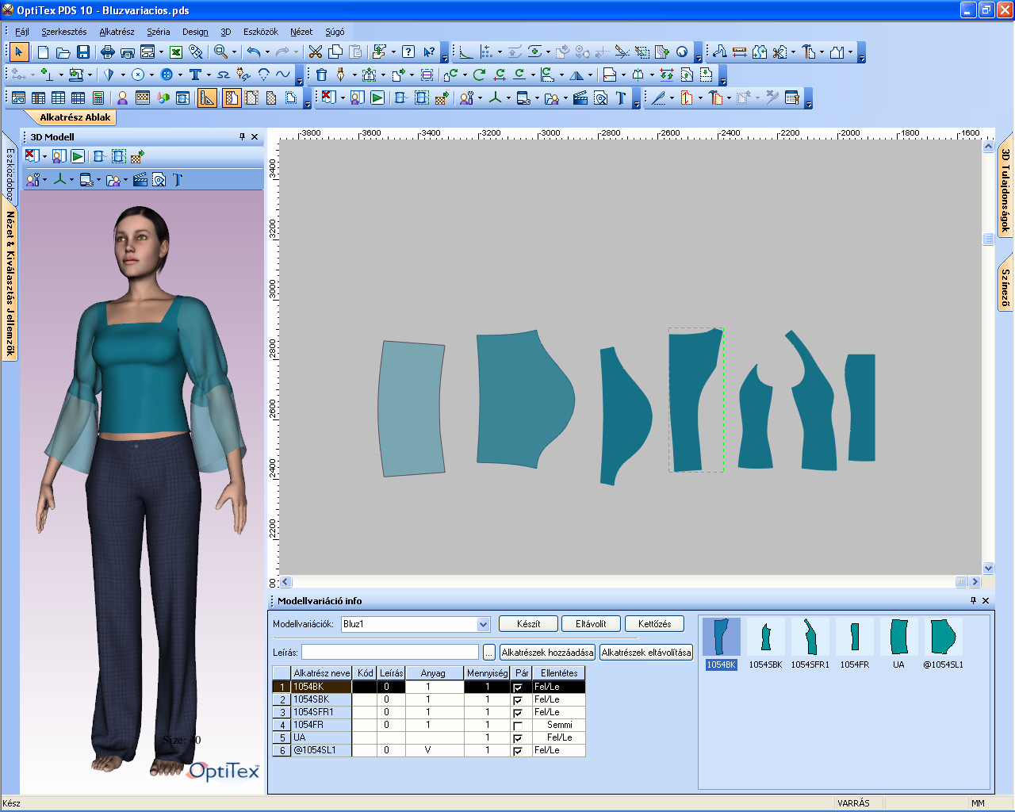Click the vertical scrollbar thumb of the pattern canvas
The image size is (1015, 812).
pos(988,239)
